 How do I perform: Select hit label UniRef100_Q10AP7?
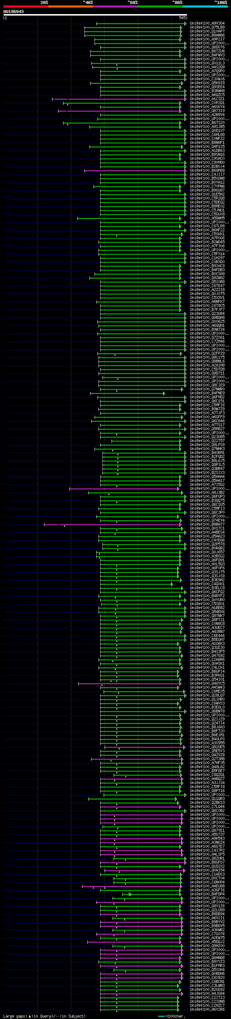point(207,31)
